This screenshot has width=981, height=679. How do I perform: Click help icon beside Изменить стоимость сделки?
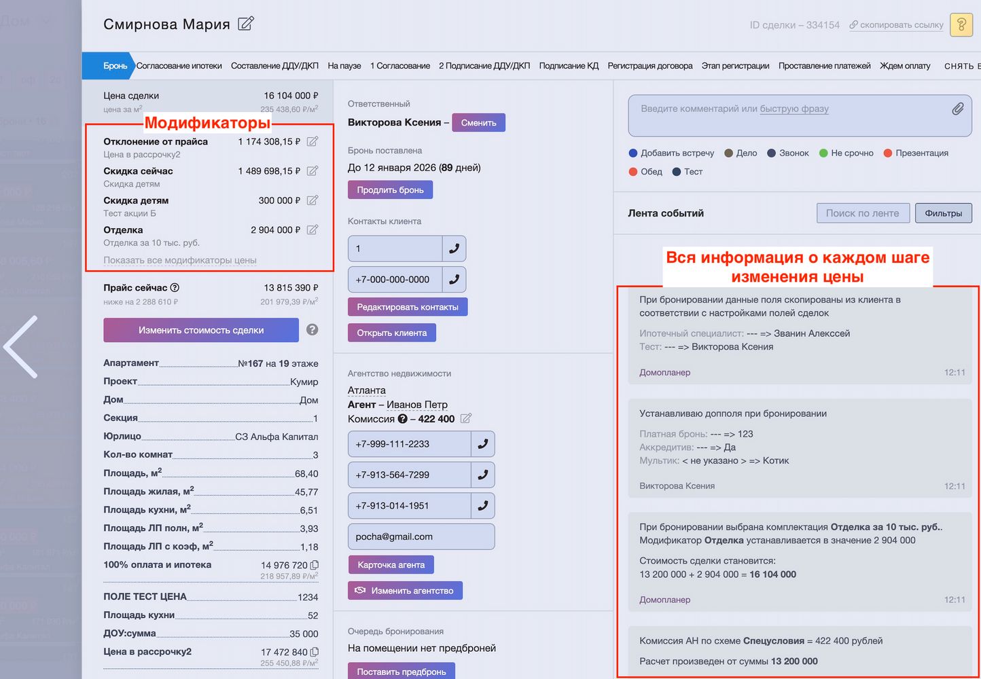tap(312, 329)
